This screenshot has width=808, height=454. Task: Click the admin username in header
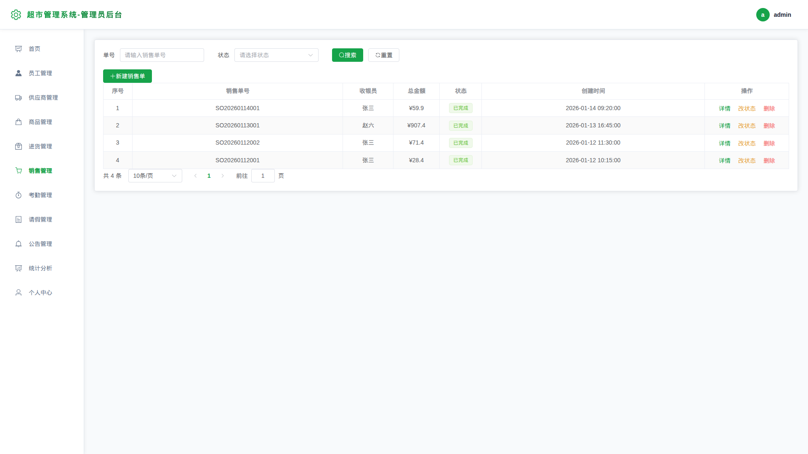(x=782, y=15)
